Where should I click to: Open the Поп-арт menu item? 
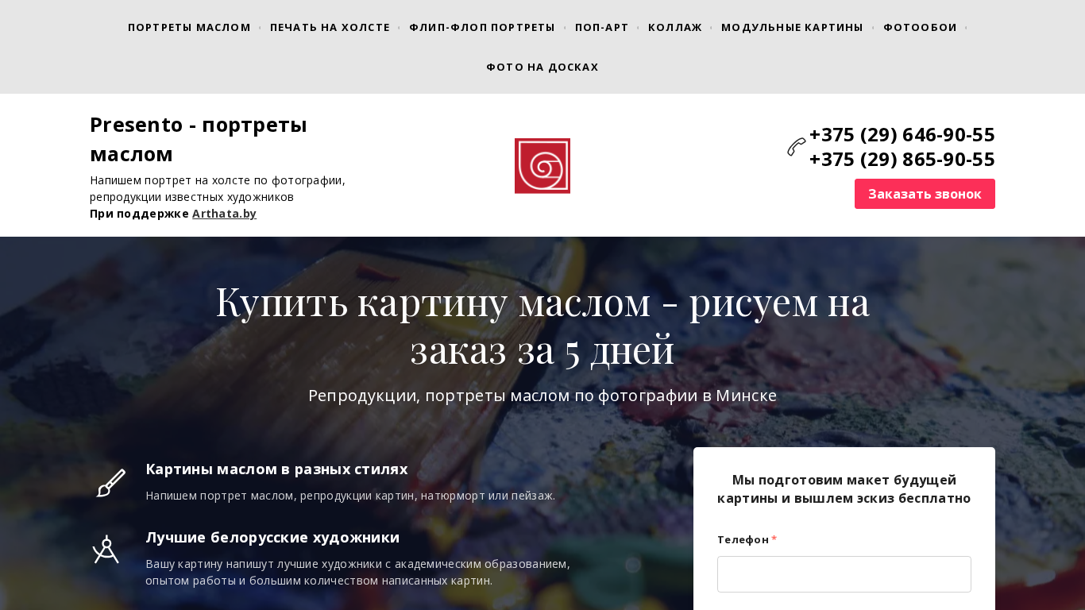[602, 27]
